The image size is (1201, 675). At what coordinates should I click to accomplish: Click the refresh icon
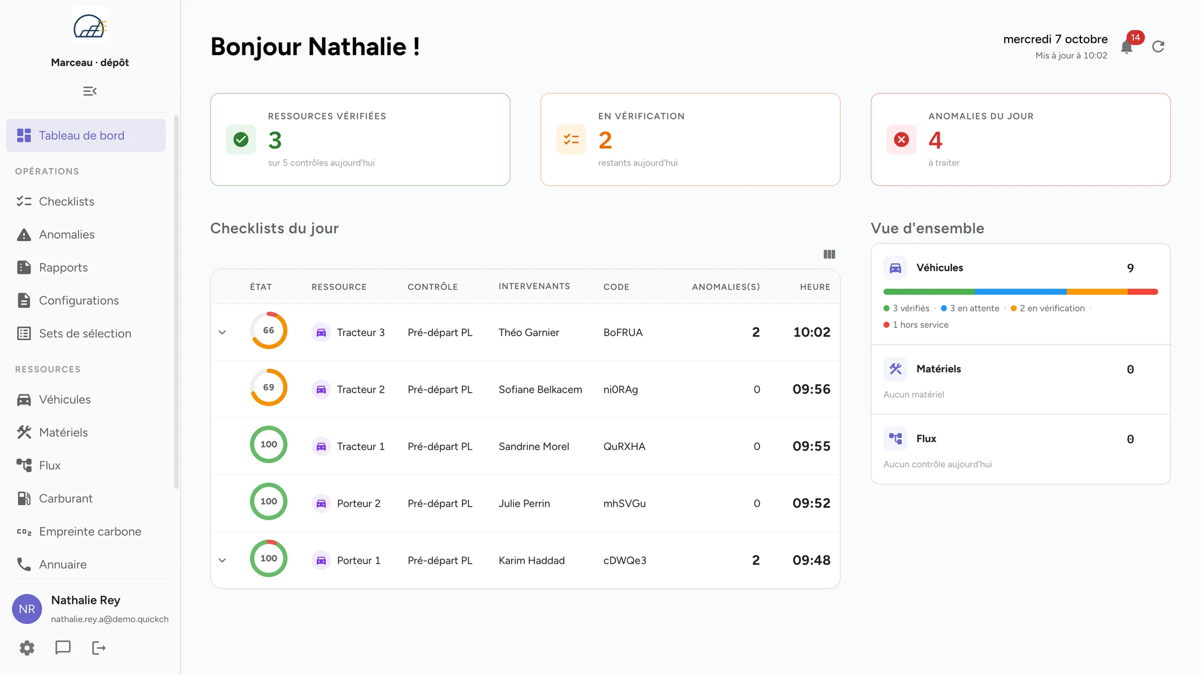(x=1158, y=47)
